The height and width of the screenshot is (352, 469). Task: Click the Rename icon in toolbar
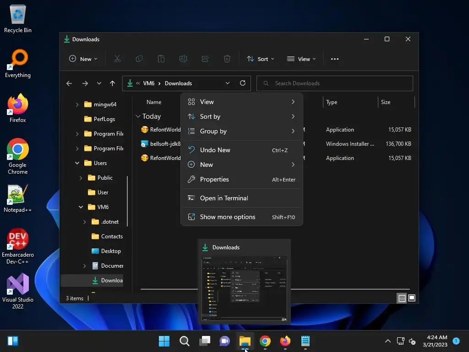tap(183, 59)
